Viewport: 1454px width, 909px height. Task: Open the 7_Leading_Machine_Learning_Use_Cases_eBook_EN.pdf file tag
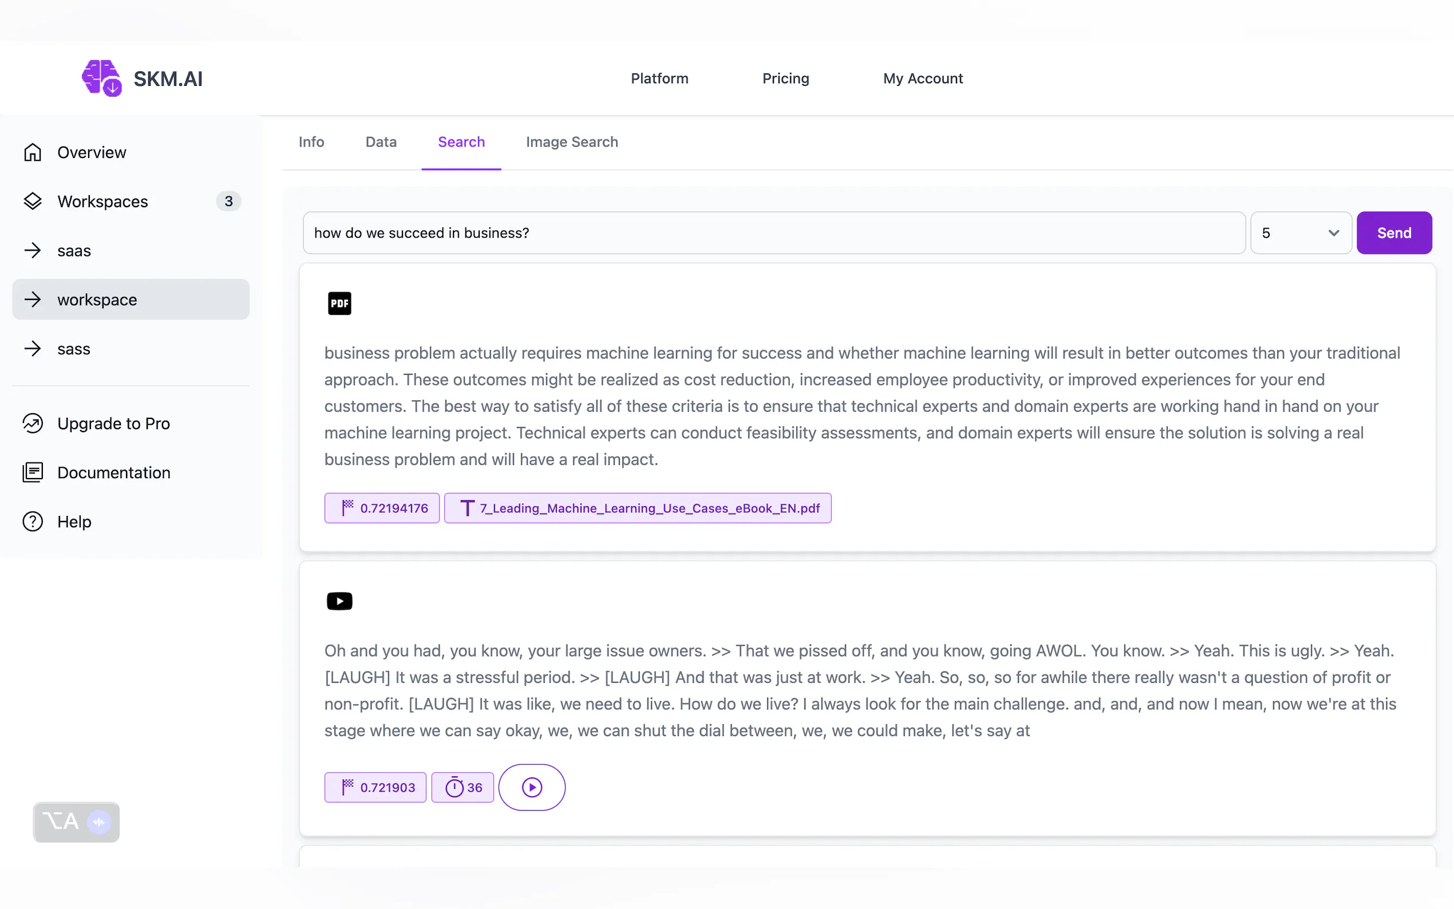(x=637, y=509)
